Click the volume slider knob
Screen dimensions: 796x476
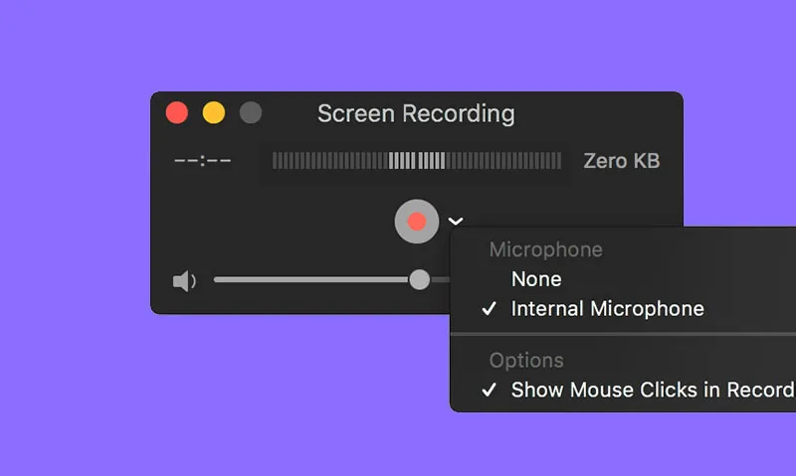coord(420,280)
